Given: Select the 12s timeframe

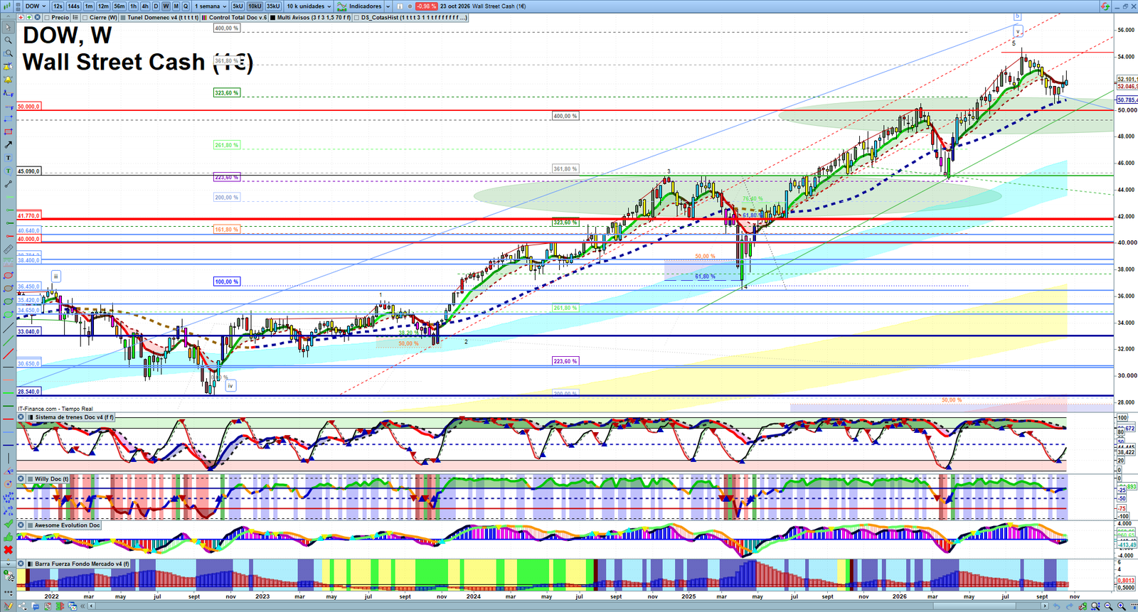Looking at the screenshot, I should (58, 6).
